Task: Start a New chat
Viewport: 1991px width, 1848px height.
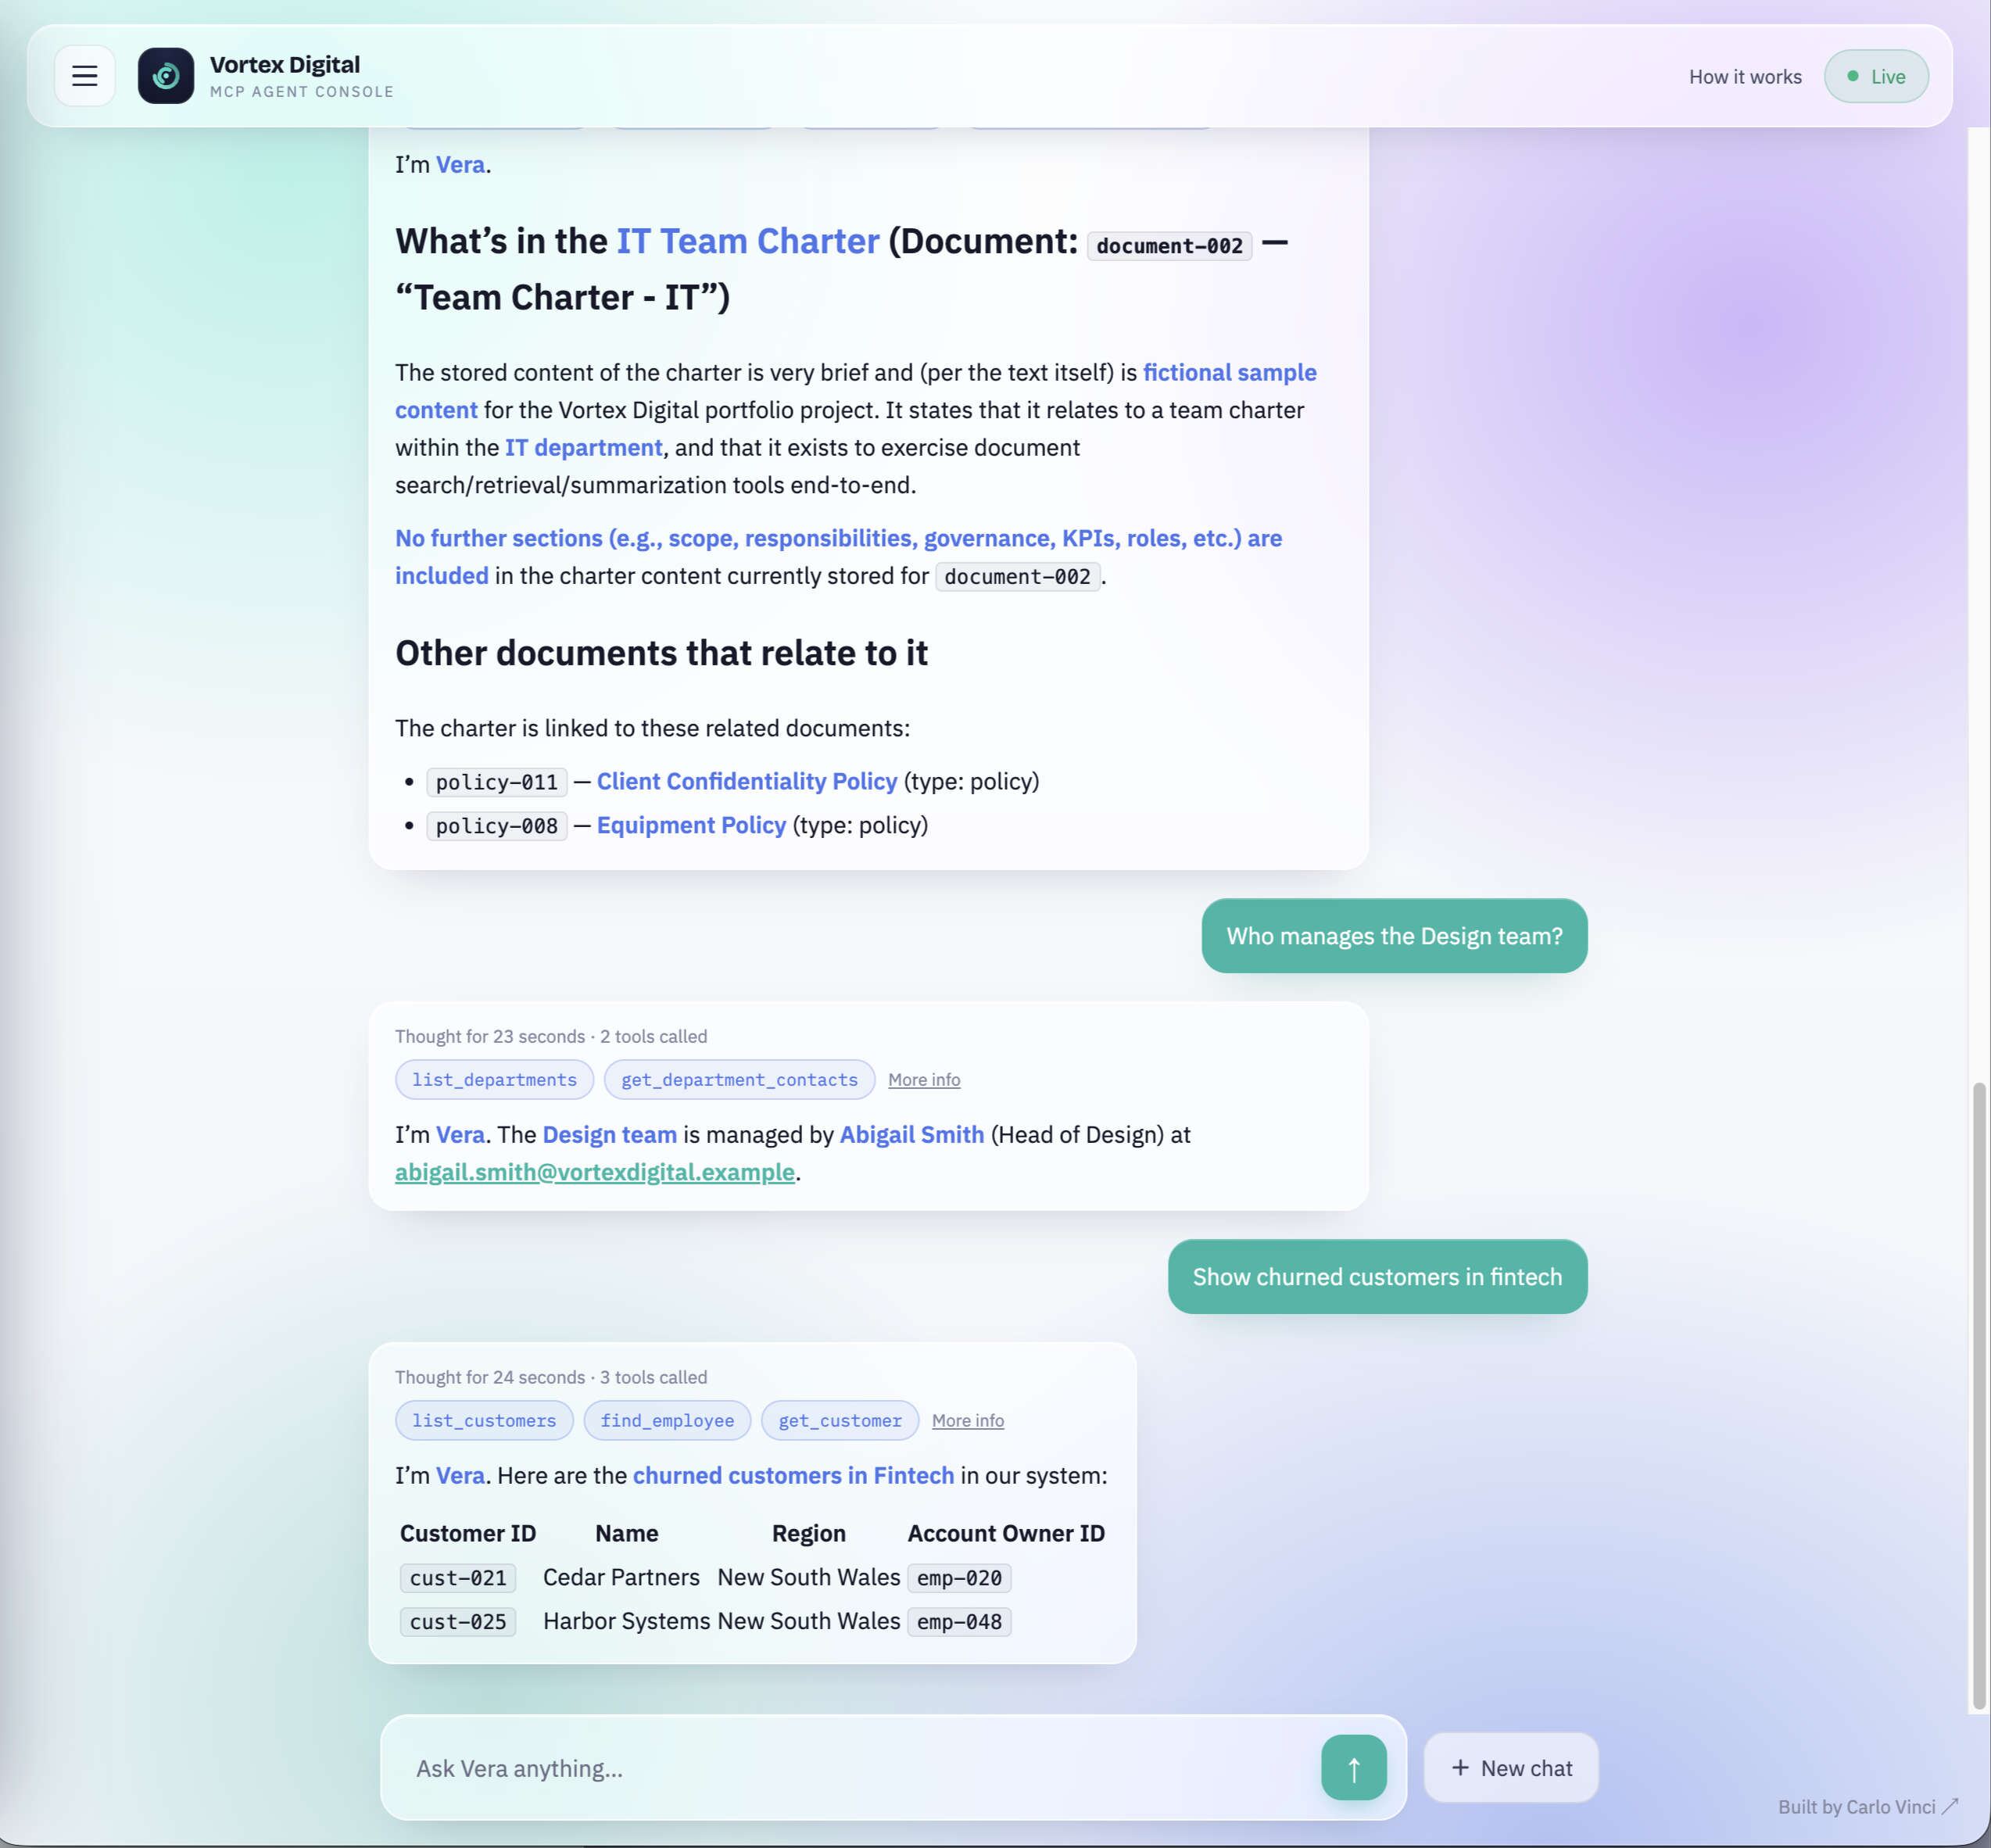Action: (x=1510, y=1767)
